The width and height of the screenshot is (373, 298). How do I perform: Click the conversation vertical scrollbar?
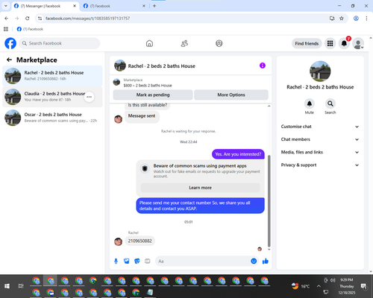269,201
